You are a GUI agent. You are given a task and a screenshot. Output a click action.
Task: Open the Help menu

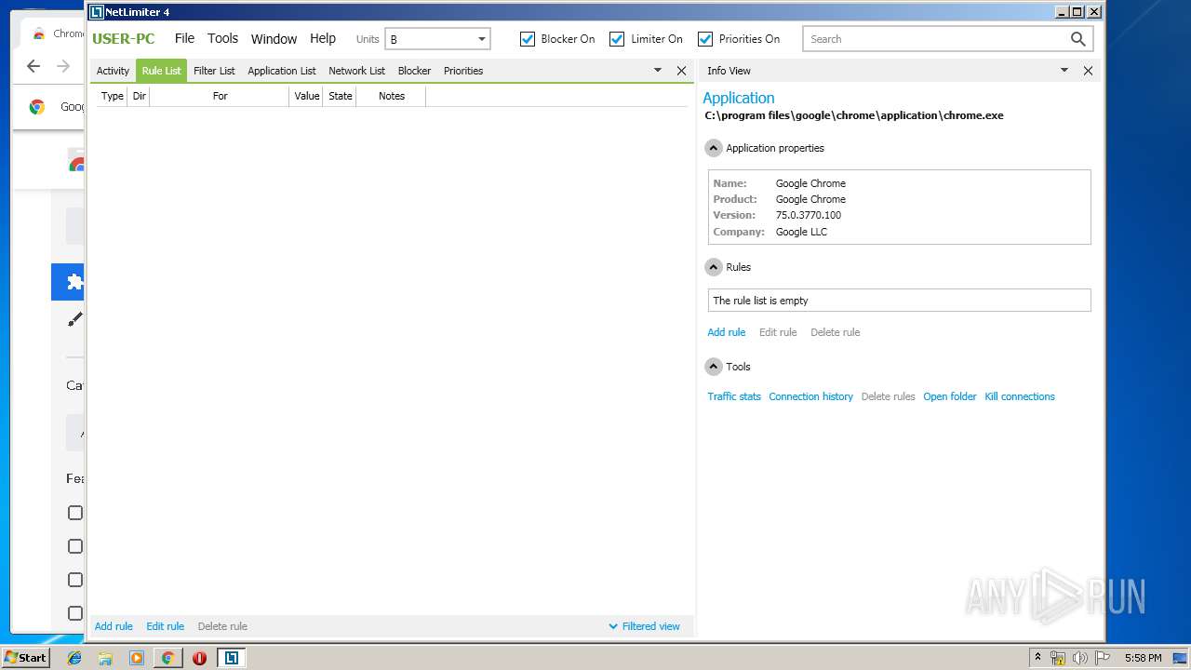point(323,38)
